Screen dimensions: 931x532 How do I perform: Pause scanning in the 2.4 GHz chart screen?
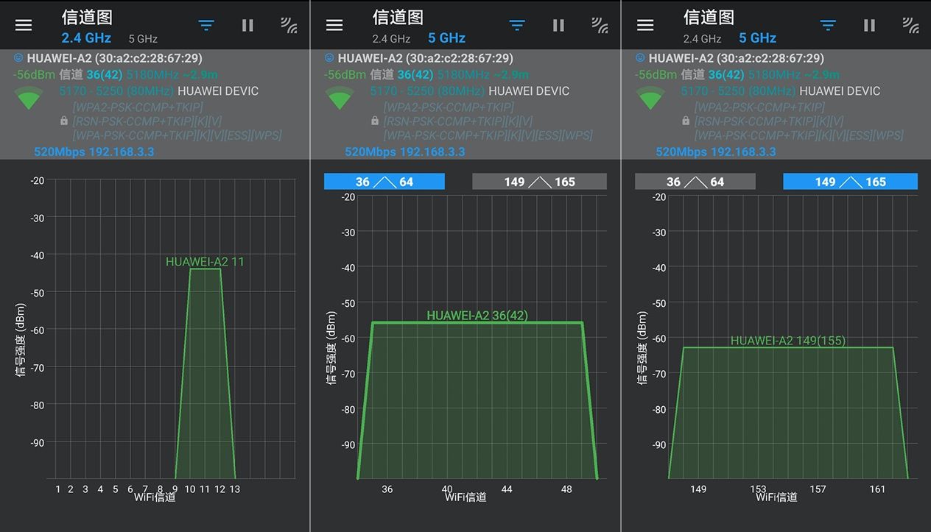click(247, 25)
